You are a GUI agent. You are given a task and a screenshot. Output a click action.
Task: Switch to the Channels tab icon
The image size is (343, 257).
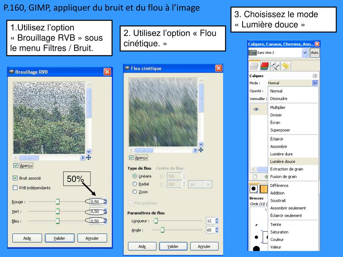(264, 66)
